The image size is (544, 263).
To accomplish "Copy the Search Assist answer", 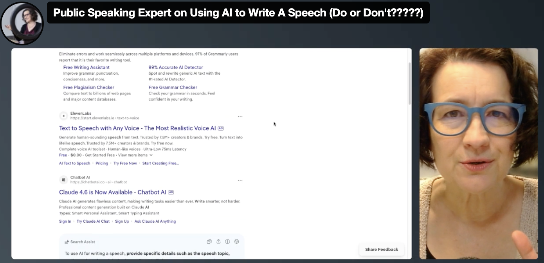I will [209, 241].
